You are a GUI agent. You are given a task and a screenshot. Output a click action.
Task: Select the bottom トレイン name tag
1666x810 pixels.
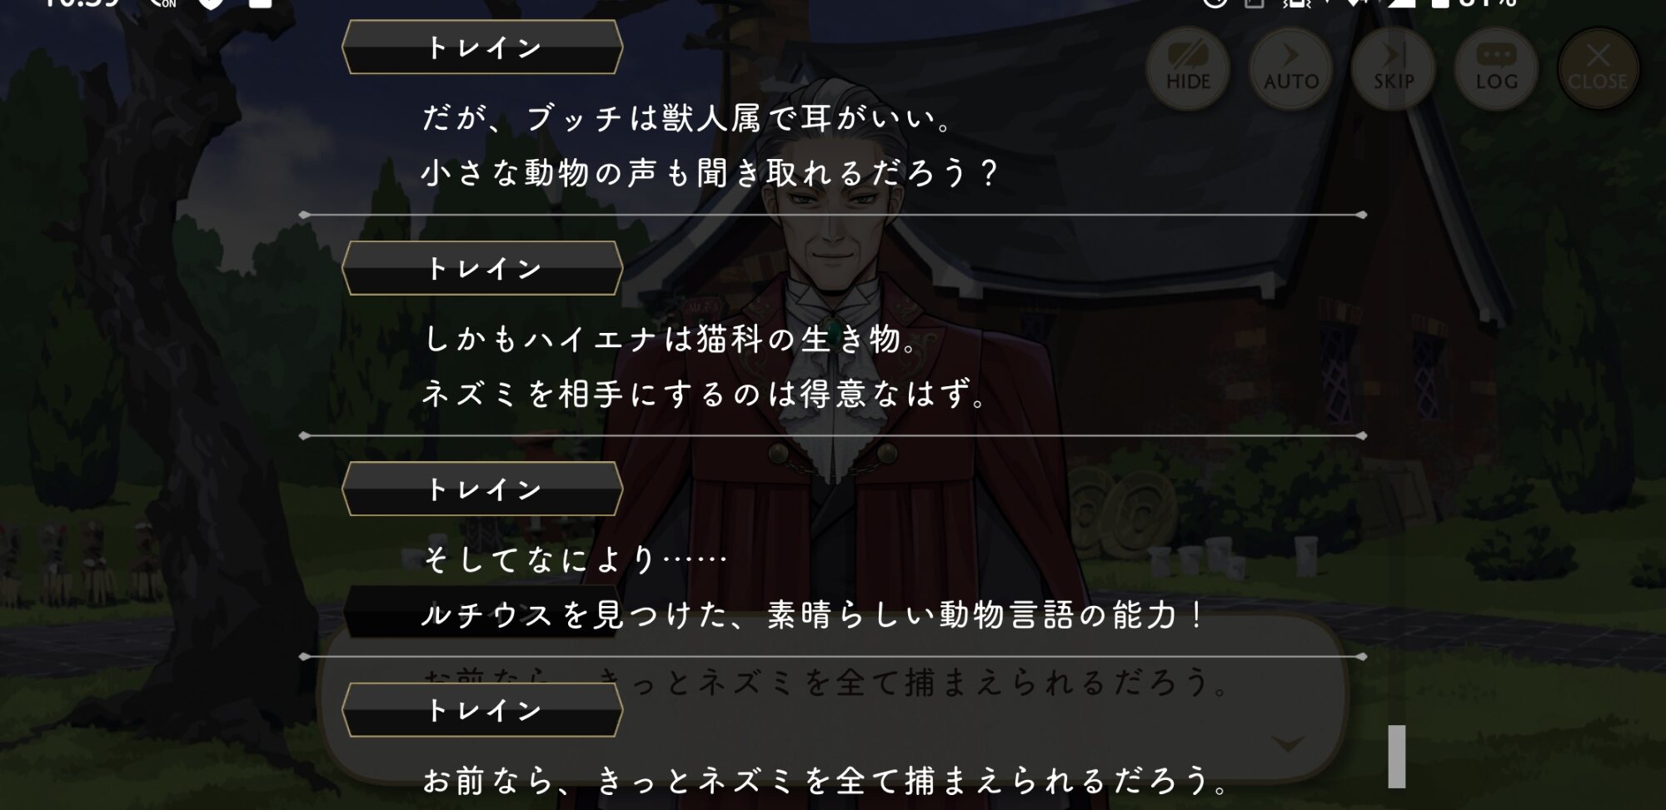pos(482,709)
